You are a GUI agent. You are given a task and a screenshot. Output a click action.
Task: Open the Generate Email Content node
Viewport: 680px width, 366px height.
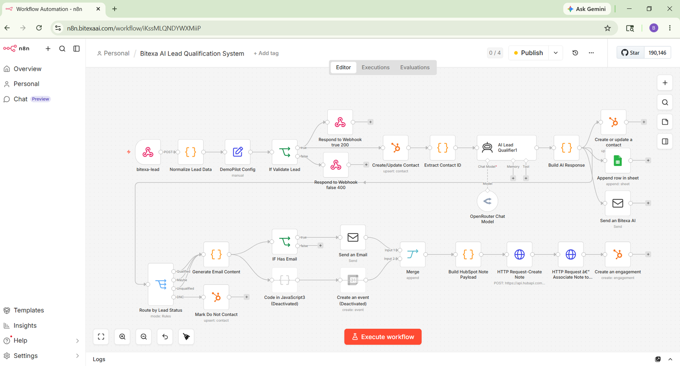click(216, 254)
